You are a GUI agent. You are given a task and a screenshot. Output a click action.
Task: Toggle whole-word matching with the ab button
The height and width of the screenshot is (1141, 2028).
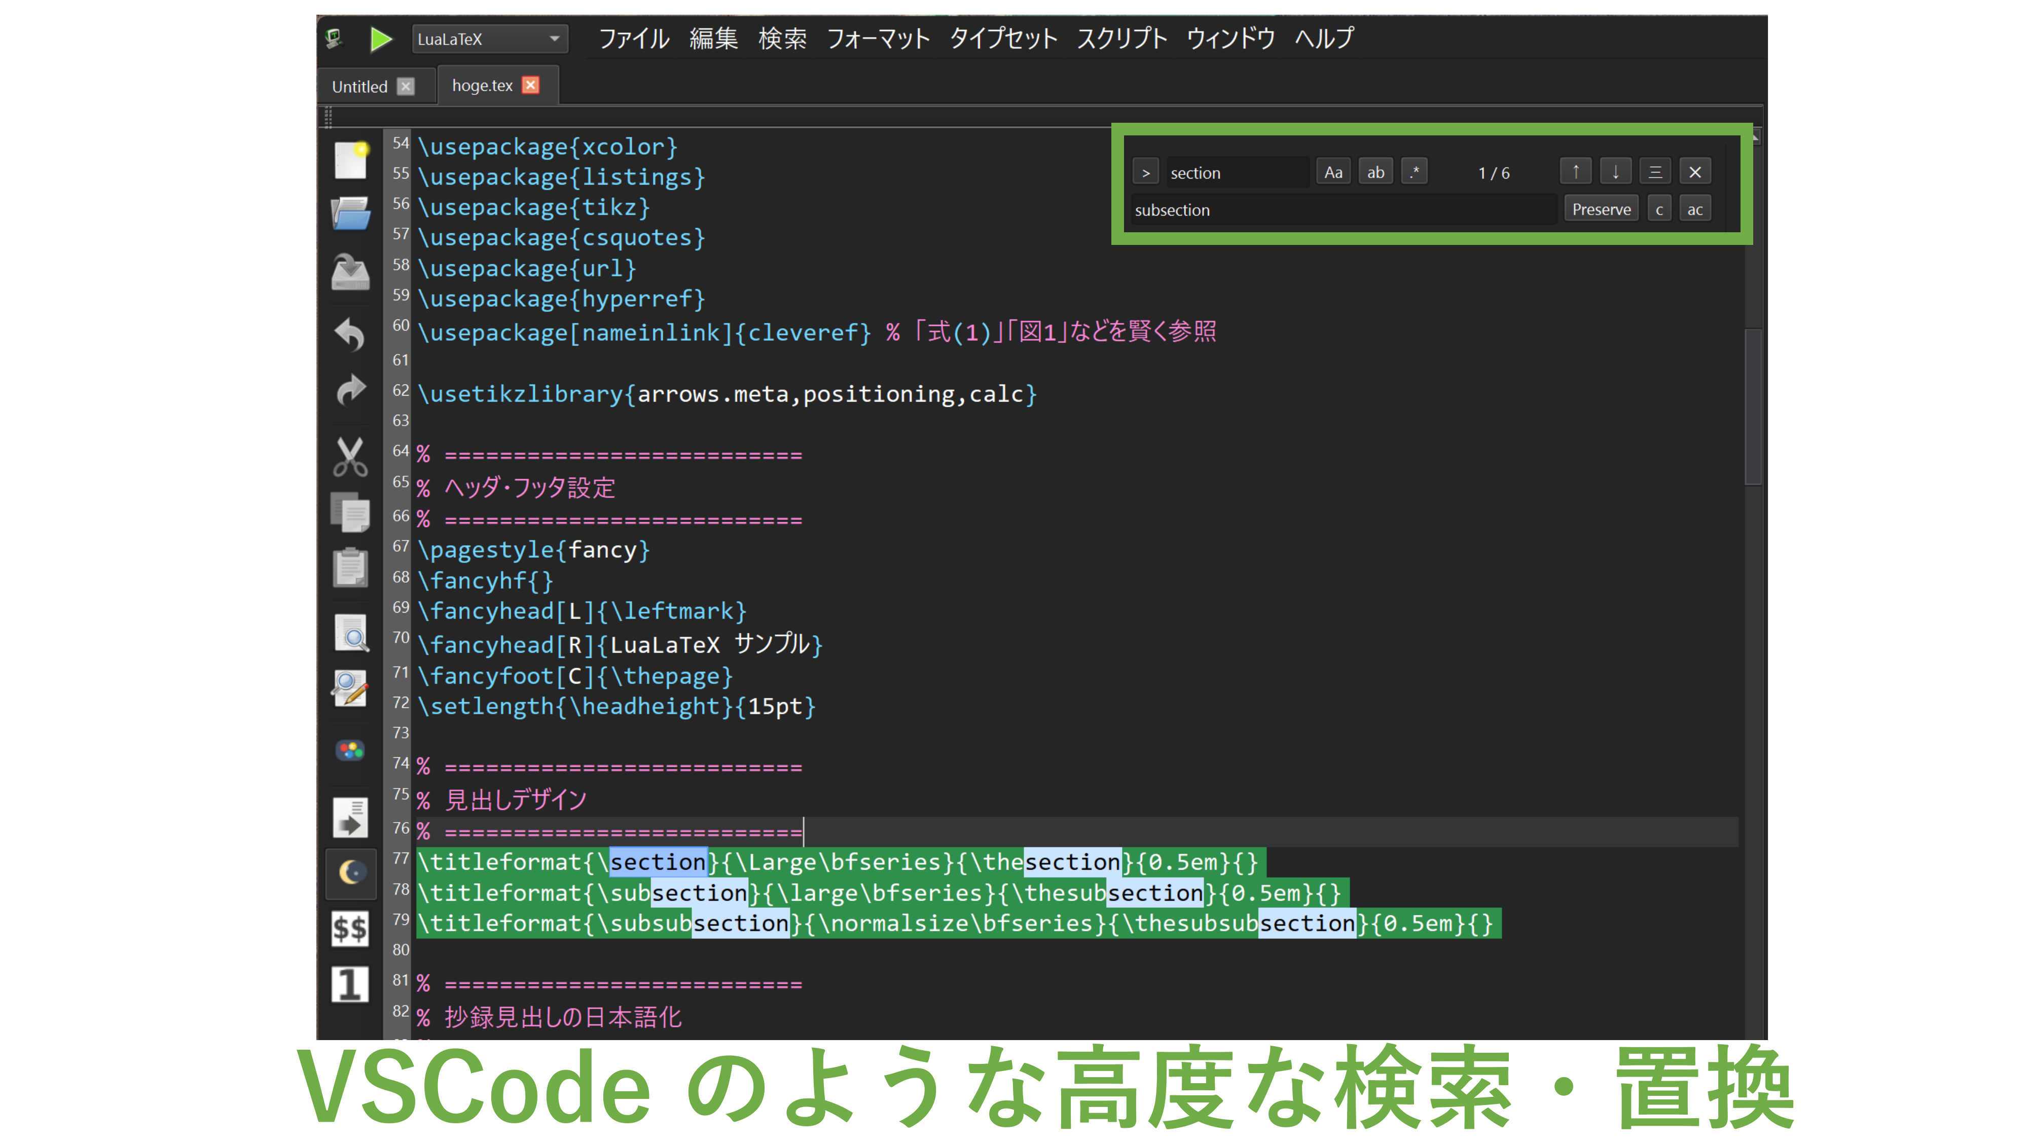pos(1375,171)
